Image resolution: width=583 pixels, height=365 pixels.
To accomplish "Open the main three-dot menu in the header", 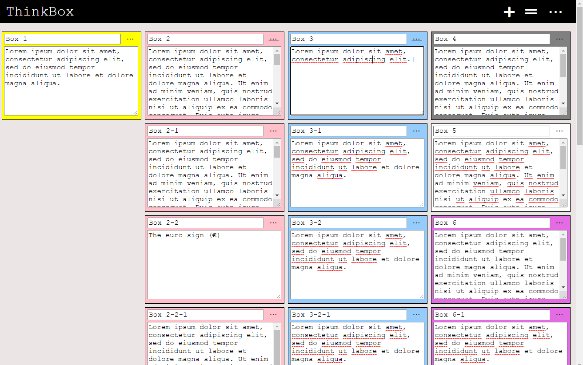I will 555,12.
